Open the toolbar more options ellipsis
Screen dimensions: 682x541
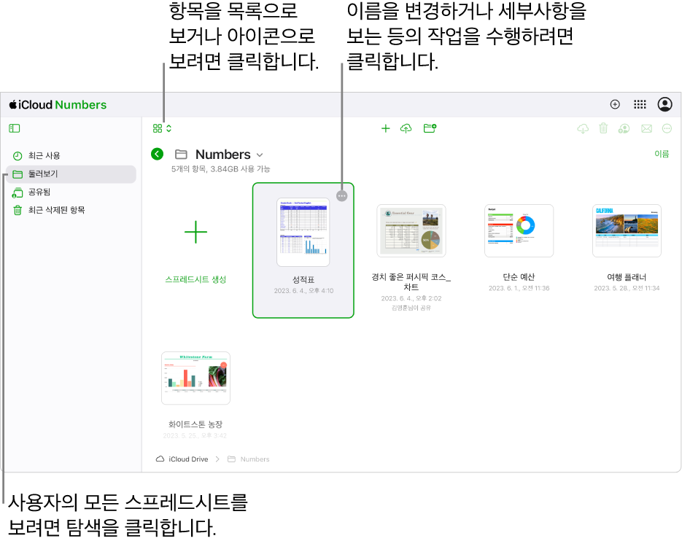667,128
